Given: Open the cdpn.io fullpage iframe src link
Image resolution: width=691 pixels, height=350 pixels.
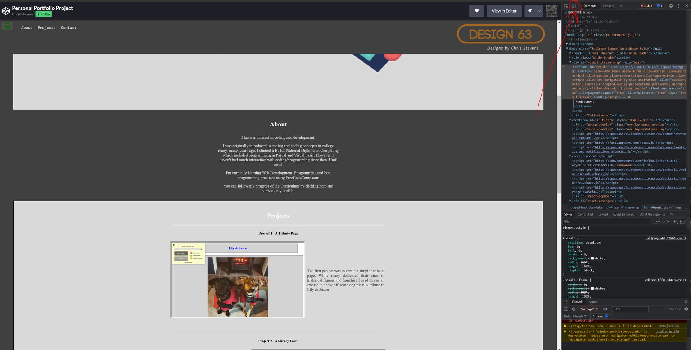Looking at the screenshot, I should (651, 67).
